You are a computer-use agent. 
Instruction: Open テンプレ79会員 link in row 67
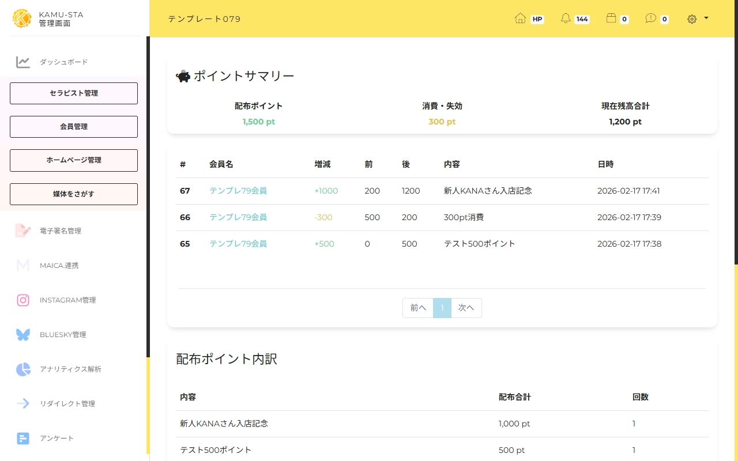click(238, 191)
